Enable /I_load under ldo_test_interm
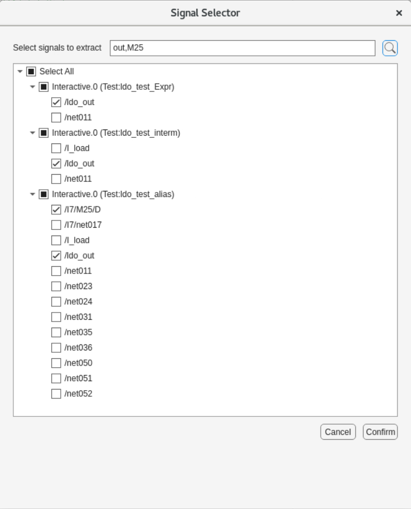Image resolution: width=411 pixels, height=509 pixels. coord(56,148)
